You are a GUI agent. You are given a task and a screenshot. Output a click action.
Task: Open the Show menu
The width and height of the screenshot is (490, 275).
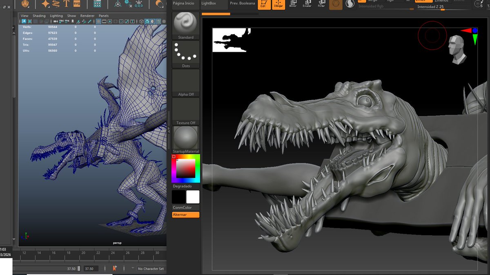(x=71, y=16)
